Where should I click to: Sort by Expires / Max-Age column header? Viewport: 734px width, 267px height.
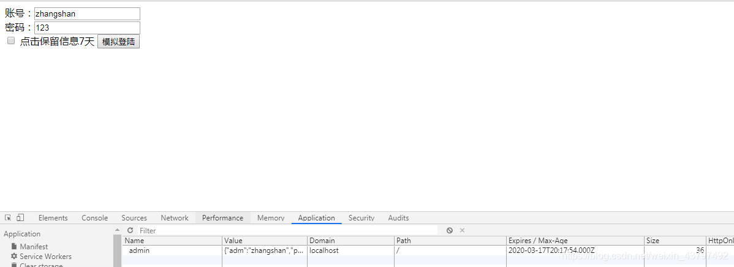[x=575, y=240]
